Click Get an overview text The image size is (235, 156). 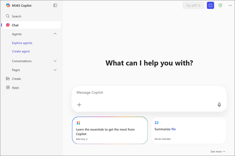(x=163, y=139)
